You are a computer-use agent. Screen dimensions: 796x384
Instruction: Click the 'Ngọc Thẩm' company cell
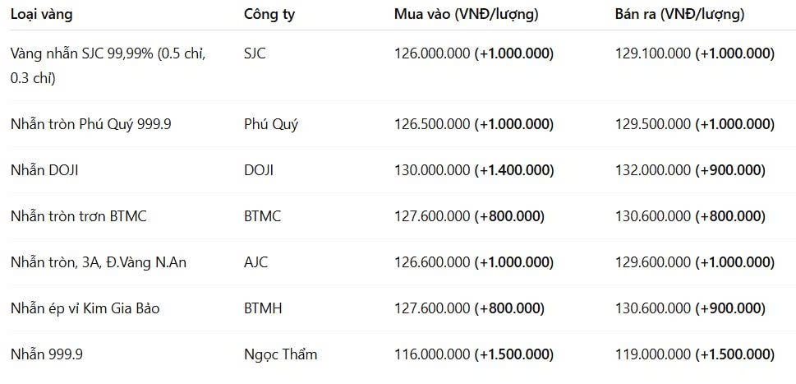click(x=281, y=354)
